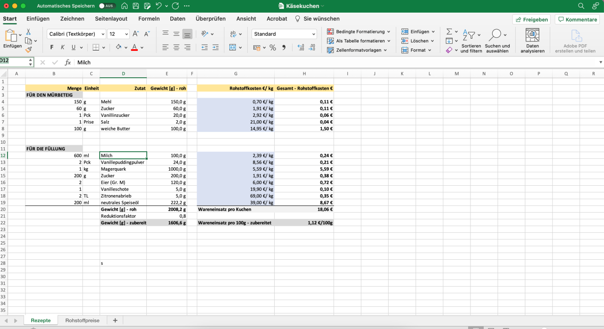Click the increase font size icon
This screenshot has width=604, height=329.
[x=136, y=34]
